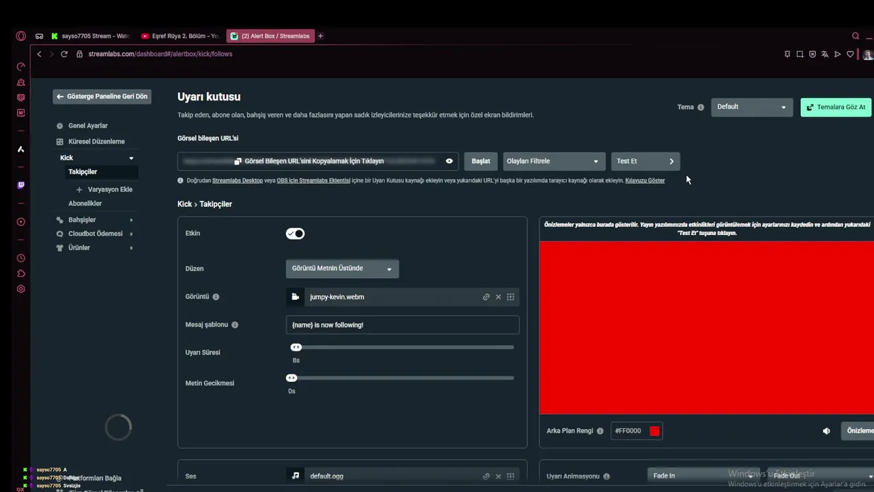This screenshot has height=492, width=874.
Task: Click info icon next to Görüntü
Action: click(x=216, y=297)
